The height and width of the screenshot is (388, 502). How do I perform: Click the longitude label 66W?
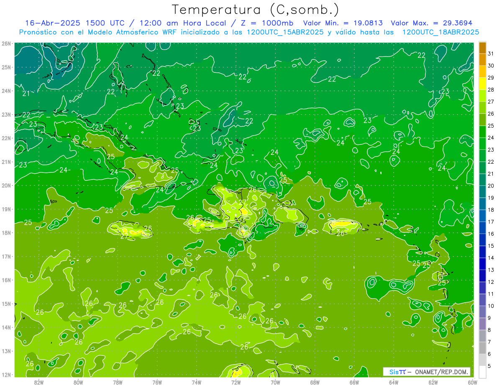point(354,383)
